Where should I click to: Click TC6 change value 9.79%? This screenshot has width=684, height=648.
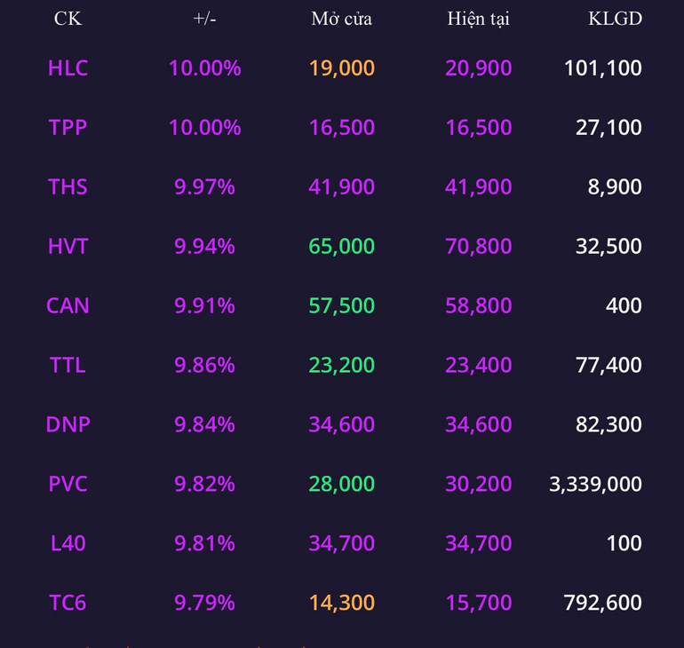pyautogui.click(x=204, y=603)
